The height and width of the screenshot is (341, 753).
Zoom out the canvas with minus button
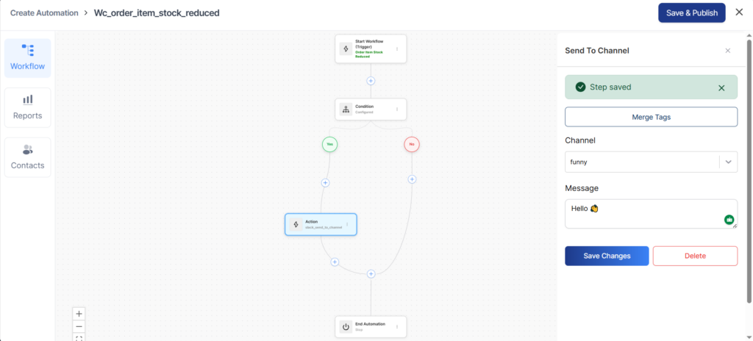[x=79, y=326]
